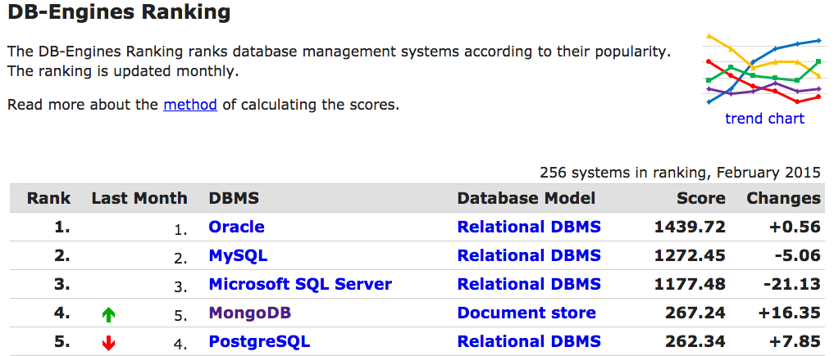This screenshot has height=356, width=834.
Task: Open the MongoDB link
Action: 249,313
